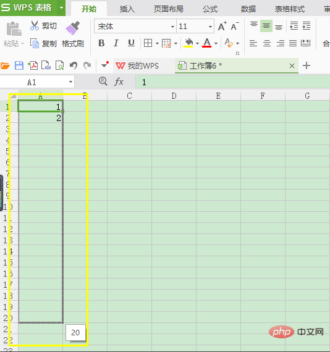Switch to the 公式 tab
Screen dimensions: 330x352
pyautogui.click(x=210, y=9)
